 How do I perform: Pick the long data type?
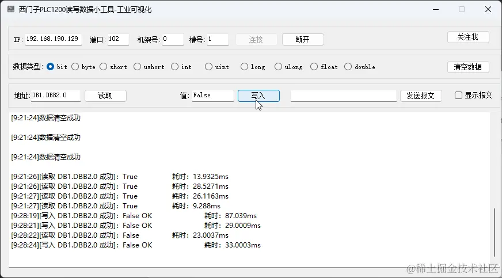tap(253, 67)
